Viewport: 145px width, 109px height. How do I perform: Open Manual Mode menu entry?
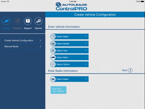click(x=23, y=47)
